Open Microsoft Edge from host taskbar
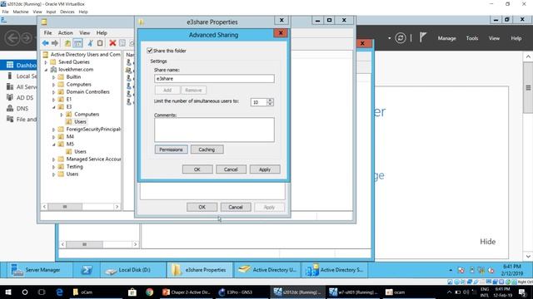Viewport: 533px width, 299px height. pos(59,292)
